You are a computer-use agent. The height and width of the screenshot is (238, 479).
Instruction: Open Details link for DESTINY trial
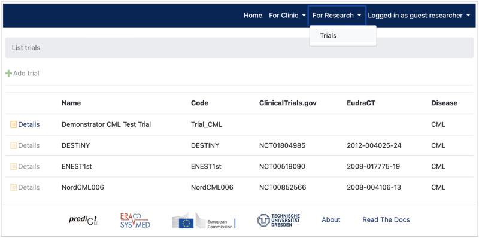[x=29, y=145]
